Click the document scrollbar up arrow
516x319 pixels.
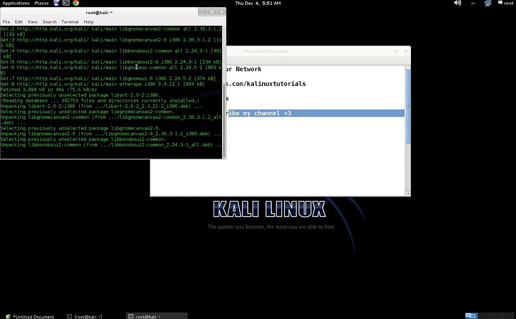408,67
